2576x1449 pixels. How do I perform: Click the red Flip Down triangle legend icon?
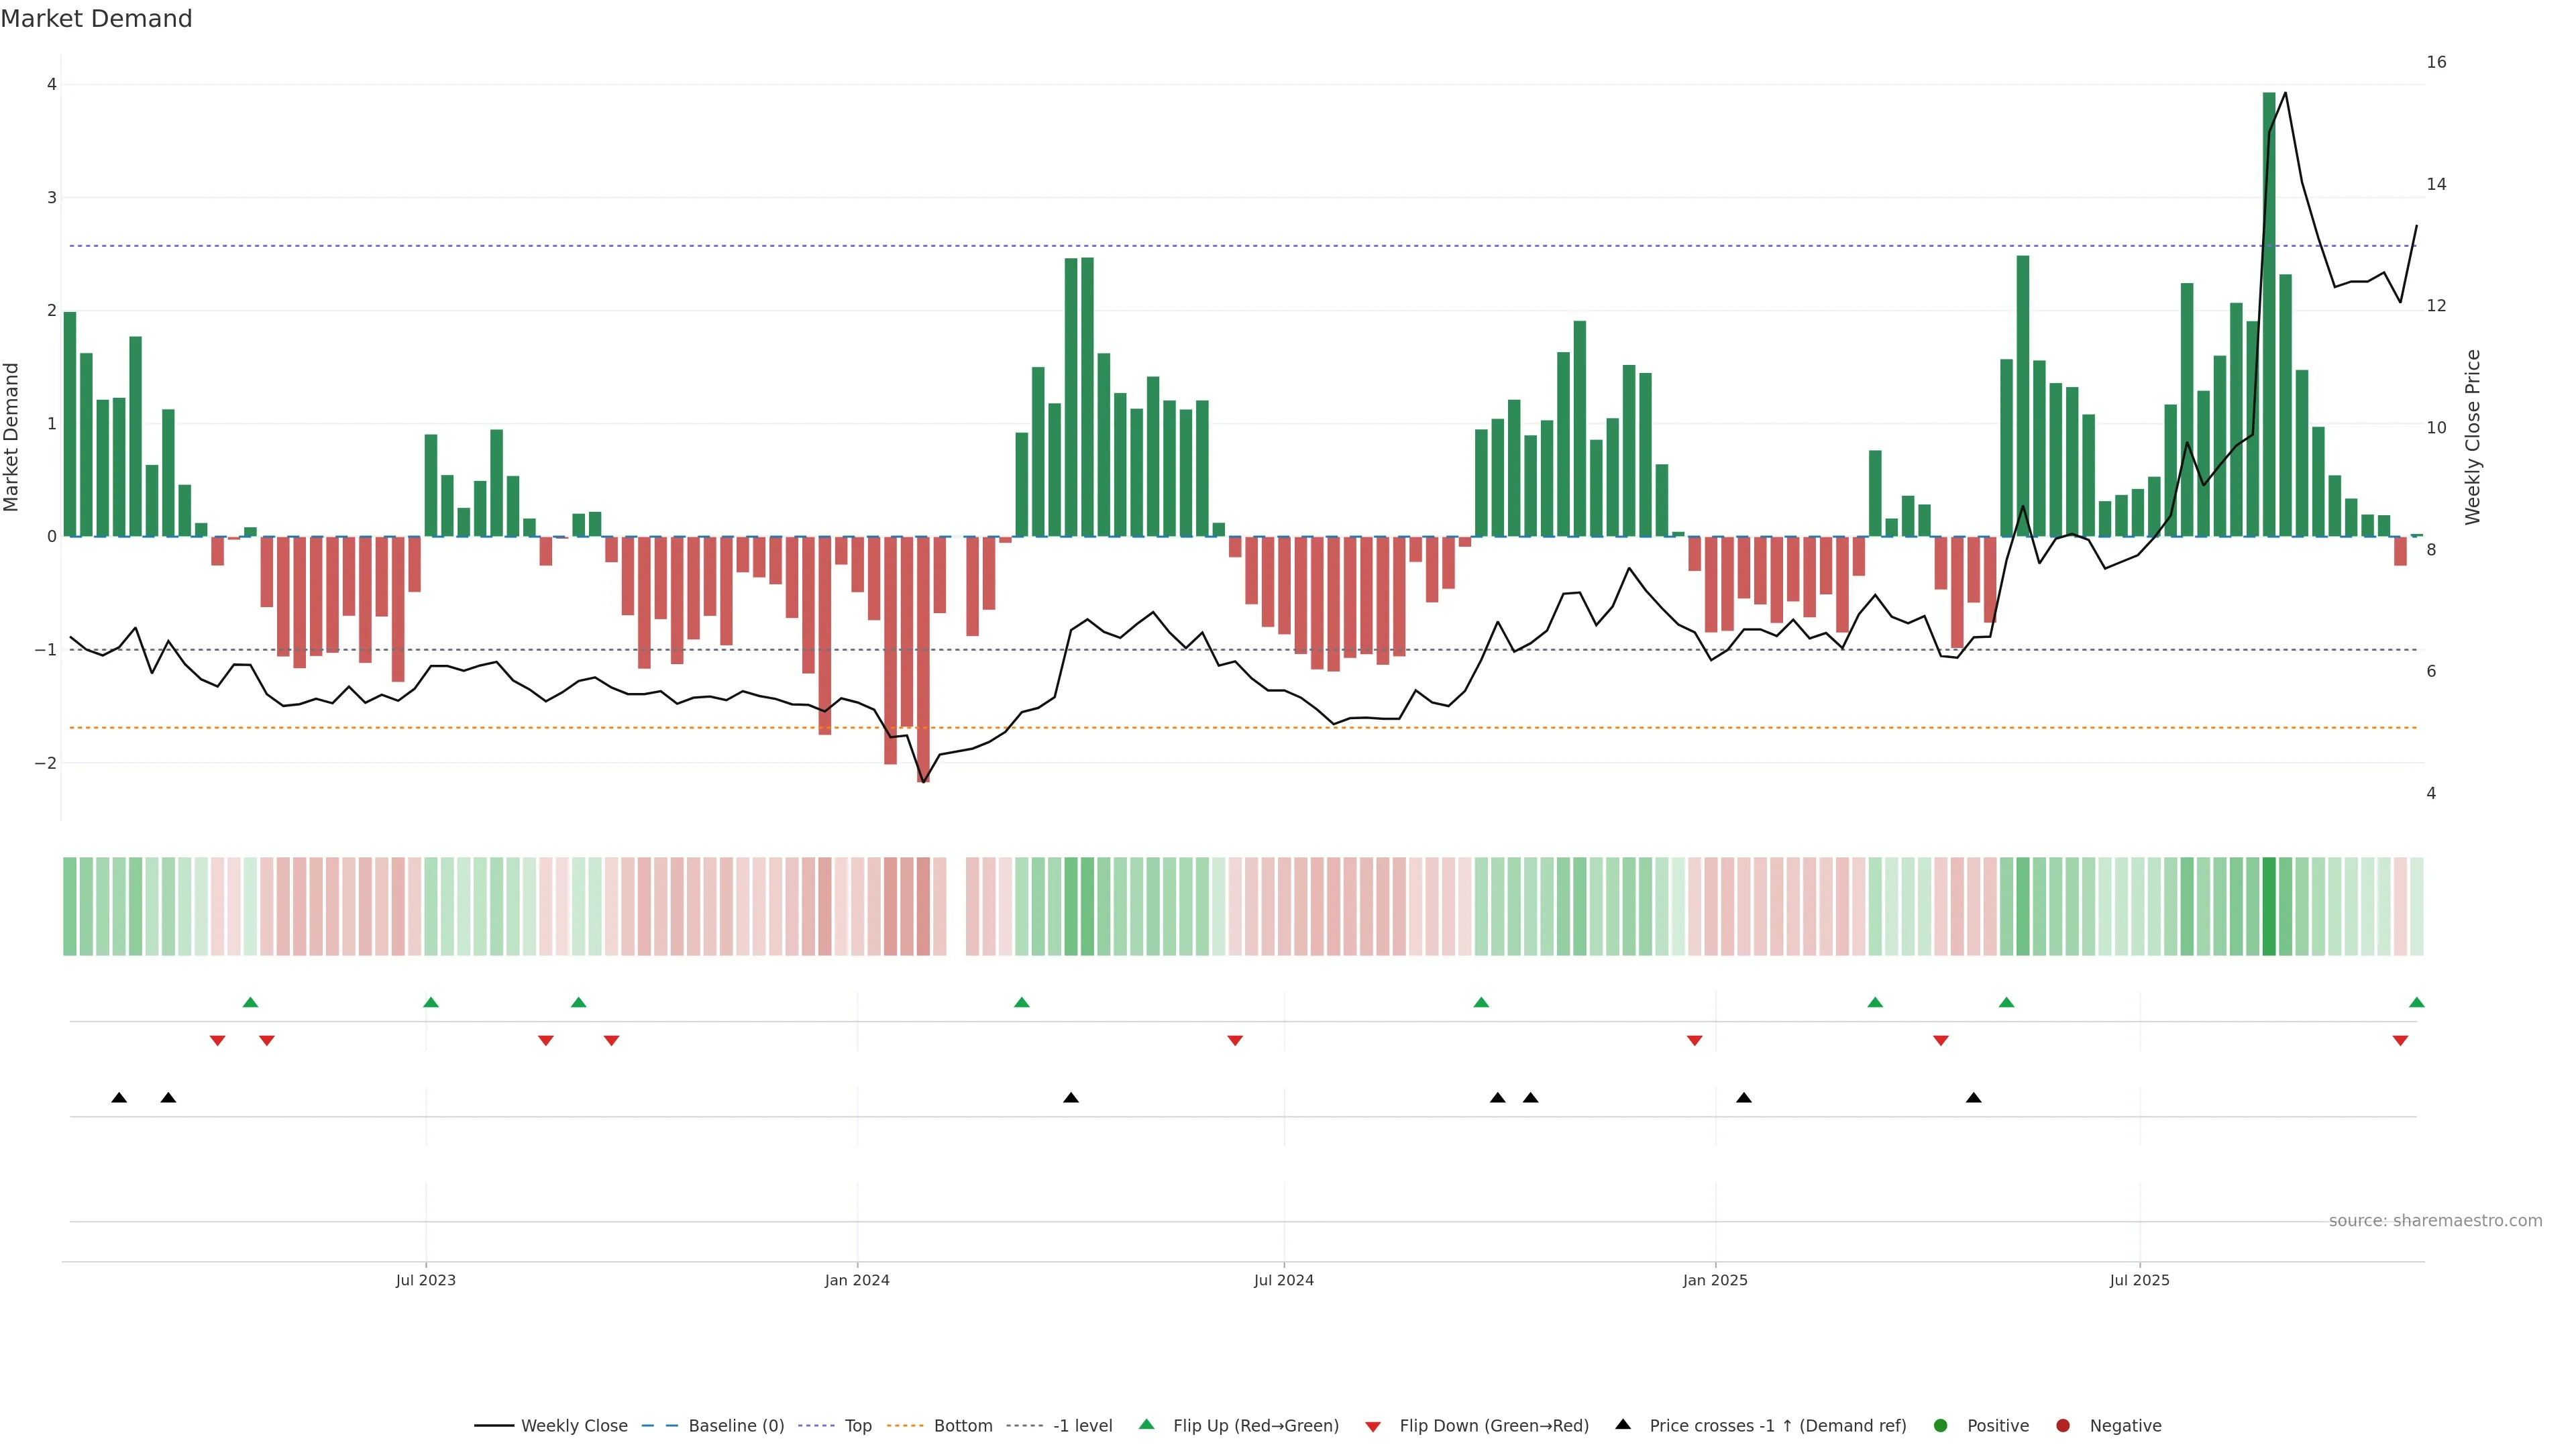coord(1373,1426)
